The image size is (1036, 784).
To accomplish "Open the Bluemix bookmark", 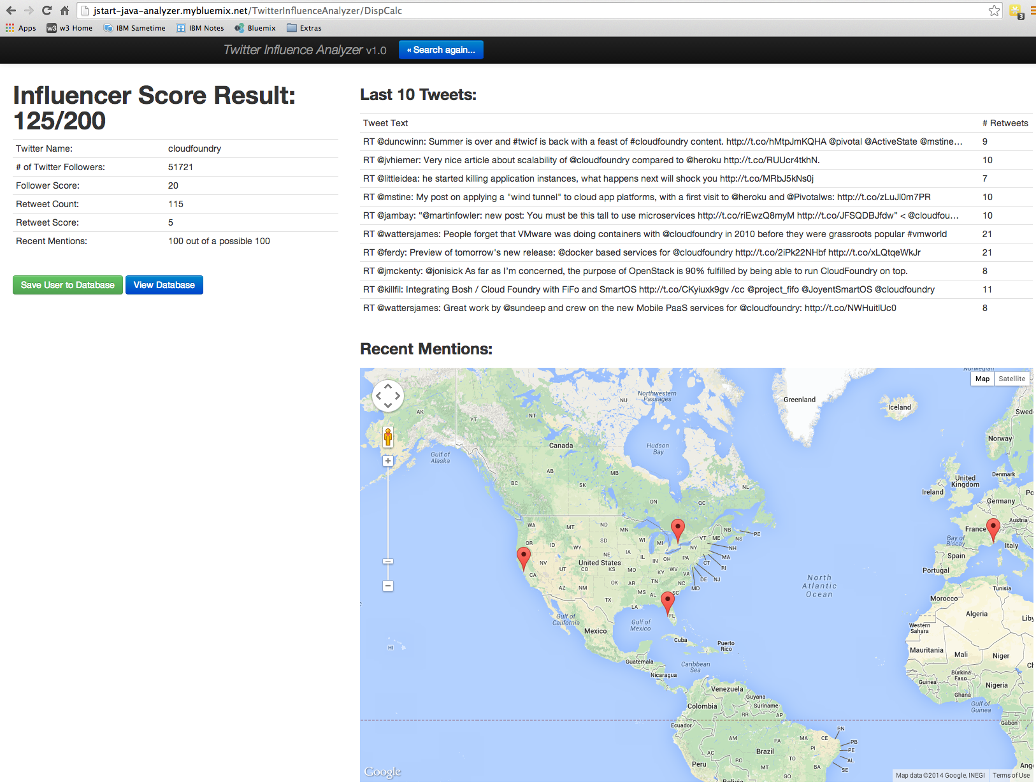I will (255, 28).
